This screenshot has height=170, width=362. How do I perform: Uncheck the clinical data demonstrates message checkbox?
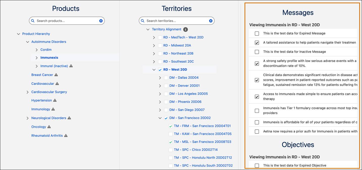pos(257,80)
